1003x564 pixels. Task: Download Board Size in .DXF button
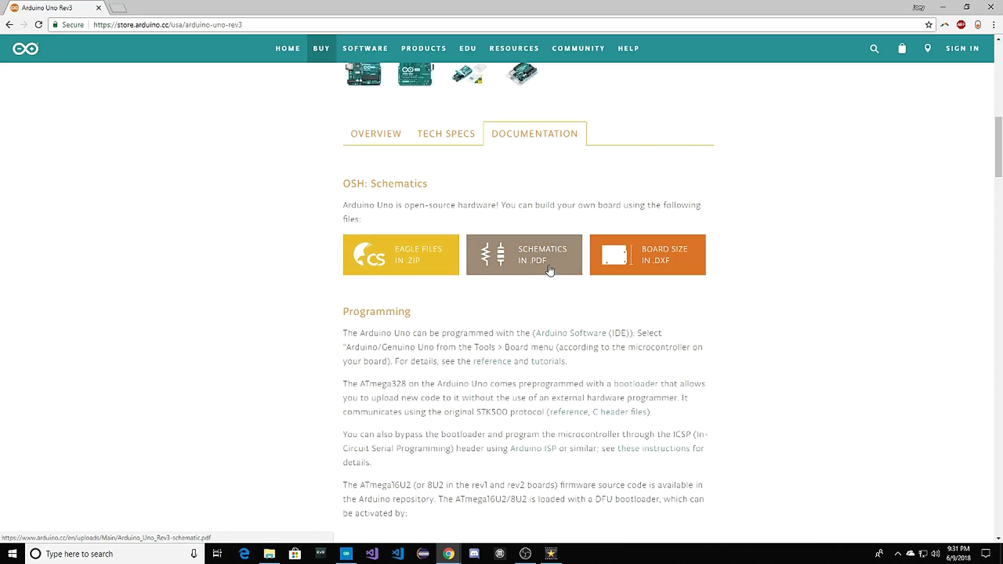647,254
